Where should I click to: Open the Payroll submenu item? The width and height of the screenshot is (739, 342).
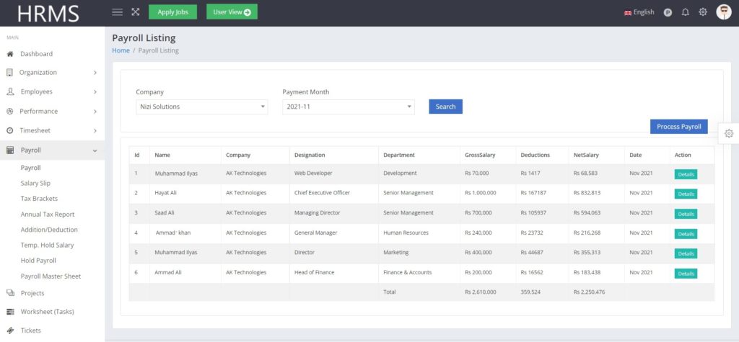(x=30, y=168)
